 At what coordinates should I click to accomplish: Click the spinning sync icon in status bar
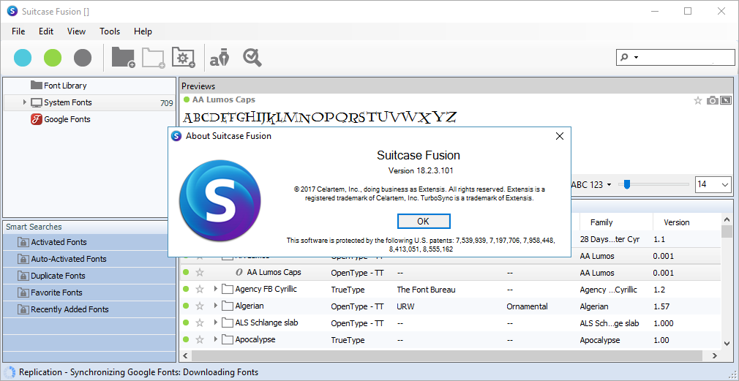coord(10,372)
